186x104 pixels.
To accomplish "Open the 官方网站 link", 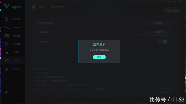I will [x=99, y=88].
